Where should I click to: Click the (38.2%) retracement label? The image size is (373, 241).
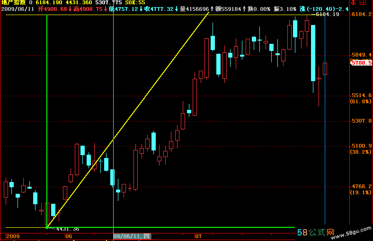361,152
